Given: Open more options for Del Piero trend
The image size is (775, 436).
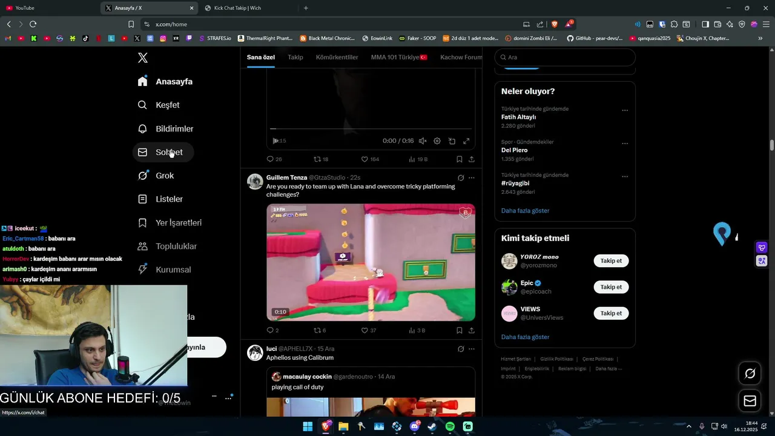Looking at the screenshot, I should pos(625,144).
